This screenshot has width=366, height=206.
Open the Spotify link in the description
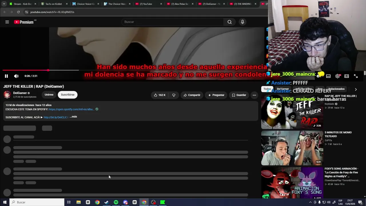pos(71,109)
